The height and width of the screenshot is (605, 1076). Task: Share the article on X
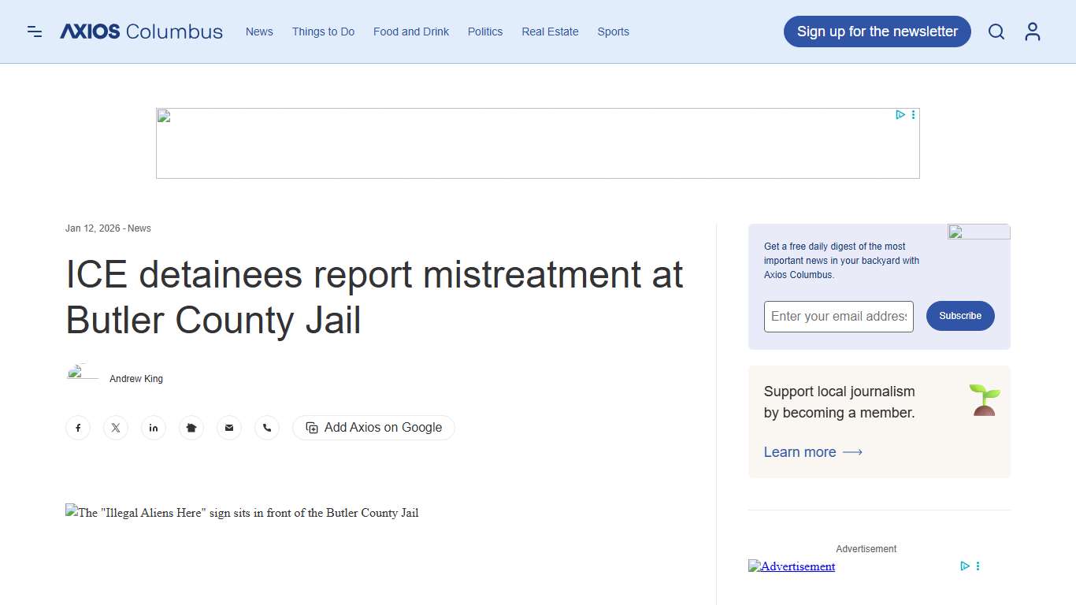pyautogui.click(x=116, y=428)
